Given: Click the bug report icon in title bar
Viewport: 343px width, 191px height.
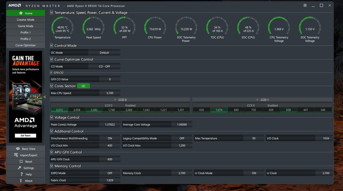Looking at the screenshot, I should tap(305, 5).
